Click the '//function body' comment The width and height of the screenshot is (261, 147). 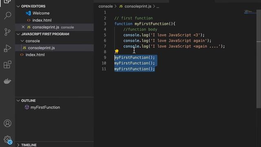point(140,29)
